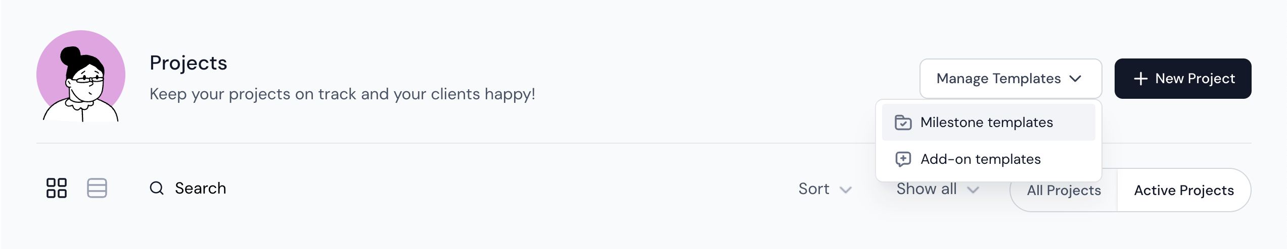Click the Manage Templates chevron arrow
Image resolution: width=1287 pixels, height=249 pixels.
[x=1075, y=79]
